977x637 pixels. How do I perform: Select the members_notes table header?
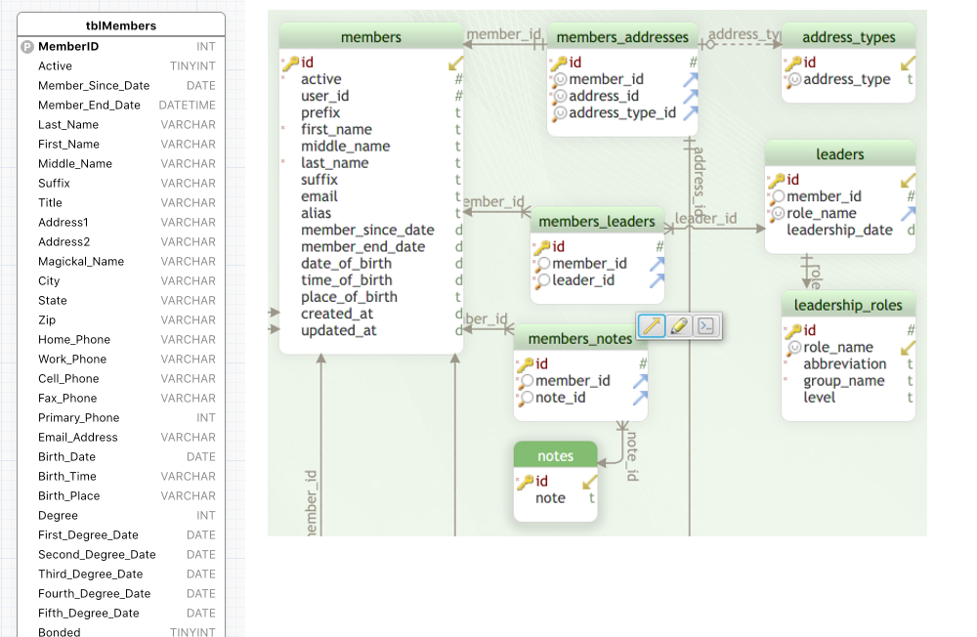(x=580, y=338)
